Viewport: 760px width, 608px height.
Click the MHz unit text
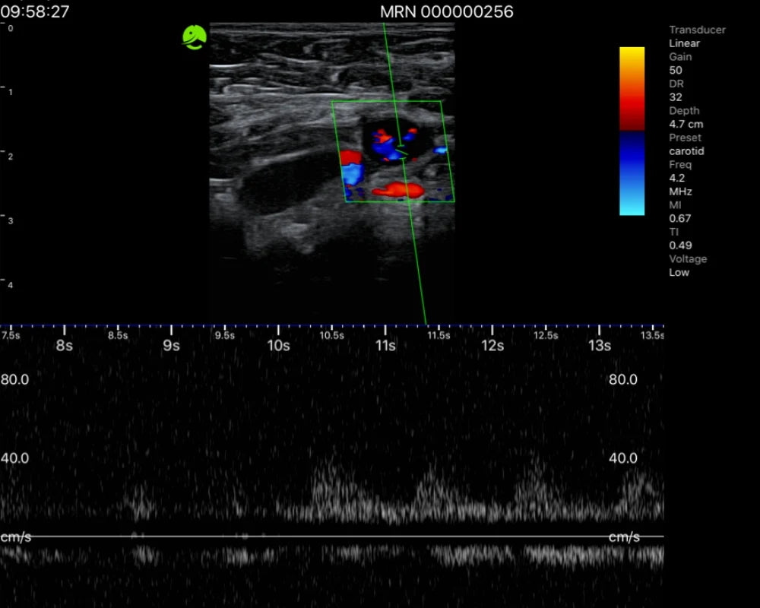680,192
